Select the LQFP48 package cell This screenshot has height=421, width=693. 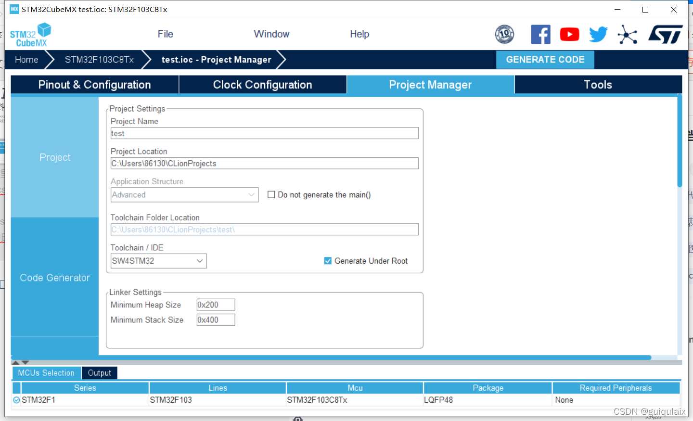tap(488, 400)
